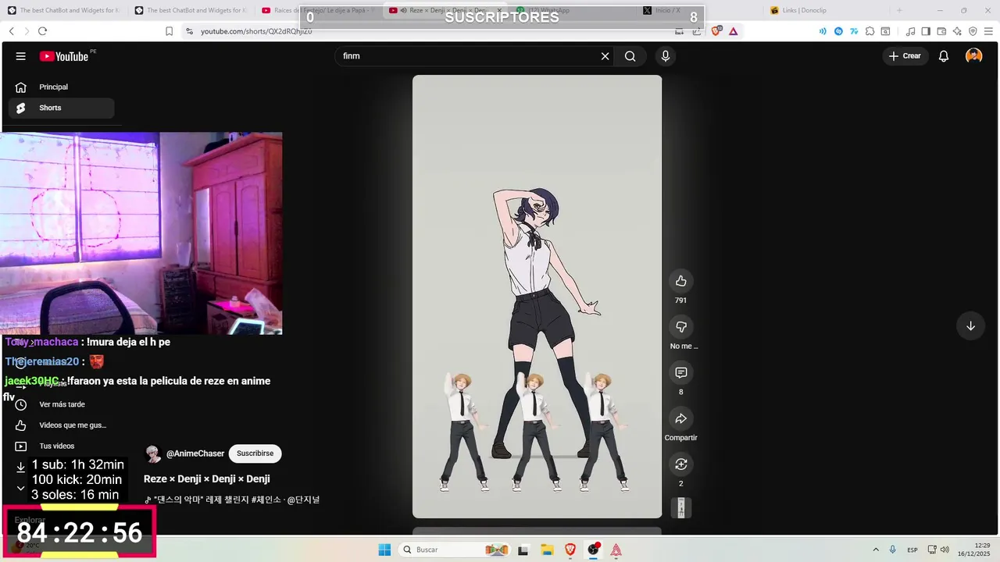Open File Explorer from the taskbar
This screenshot has width=1000, height=562.
point(547,550)
